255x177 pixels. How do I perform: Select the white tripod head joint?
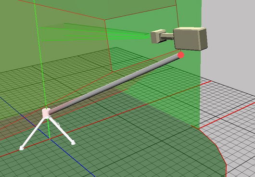(46, 113)
